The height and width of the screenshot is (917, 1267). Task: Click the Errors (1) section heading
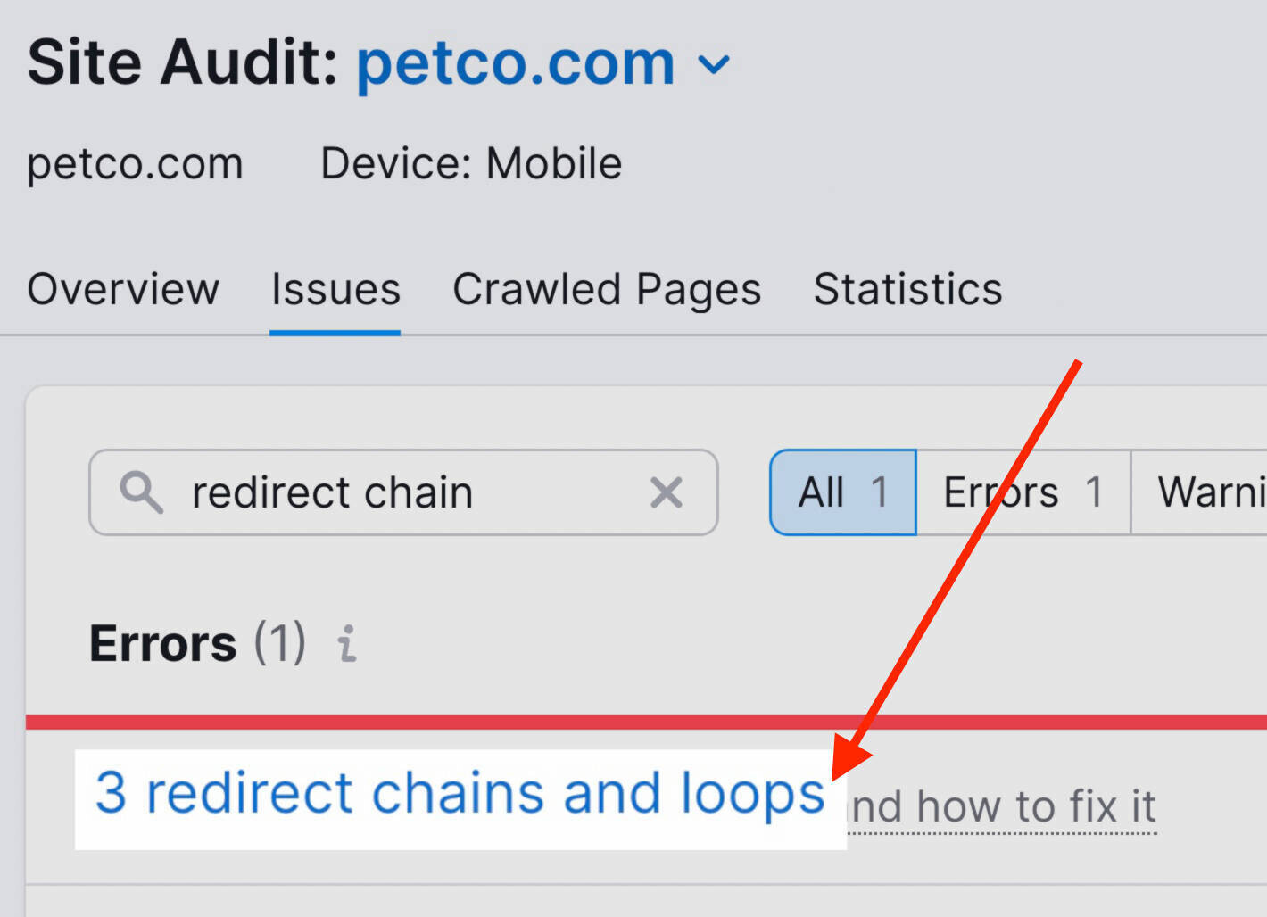pyautogui.click(x=196, y=644)
